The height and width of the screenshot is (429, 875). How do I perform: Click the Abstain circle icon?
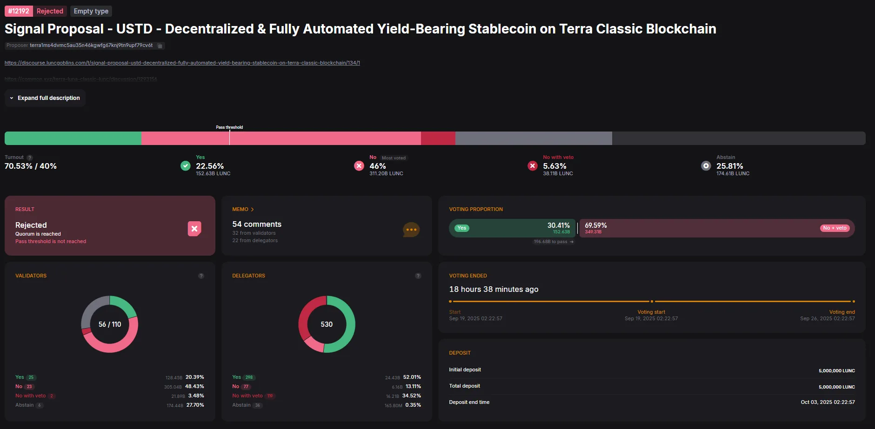pyautogui.click(x=706, y=166)
